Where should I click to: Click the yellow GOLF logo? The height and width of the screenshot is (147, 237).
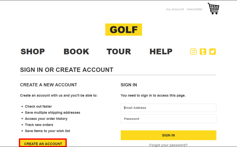[124, 30]
